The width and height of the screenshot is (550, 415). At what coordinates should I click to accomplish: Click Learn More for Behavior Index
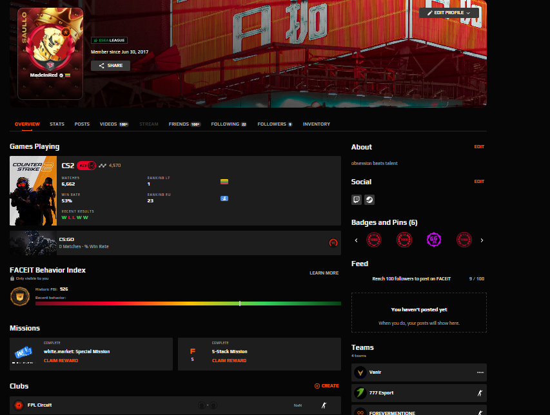(x=324, y=273)
